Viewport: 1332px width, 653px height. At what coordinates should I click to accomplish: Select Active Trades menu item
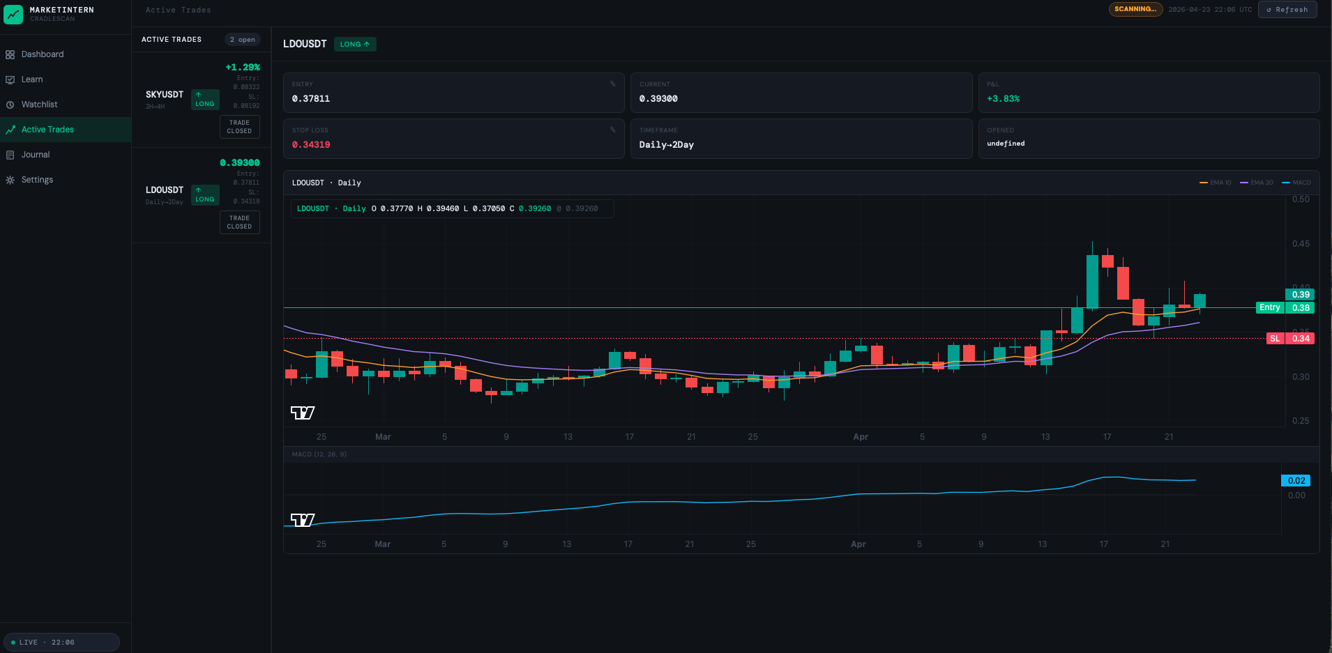point(66,130)
